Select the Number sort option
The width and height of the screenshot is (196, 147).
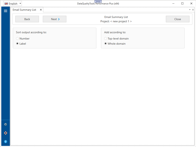pyautogui.click(x=17, y=39)
